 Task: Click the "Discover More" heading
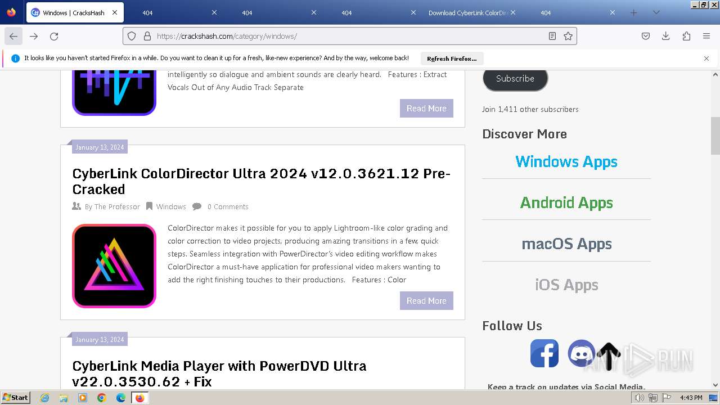point(525,134)
